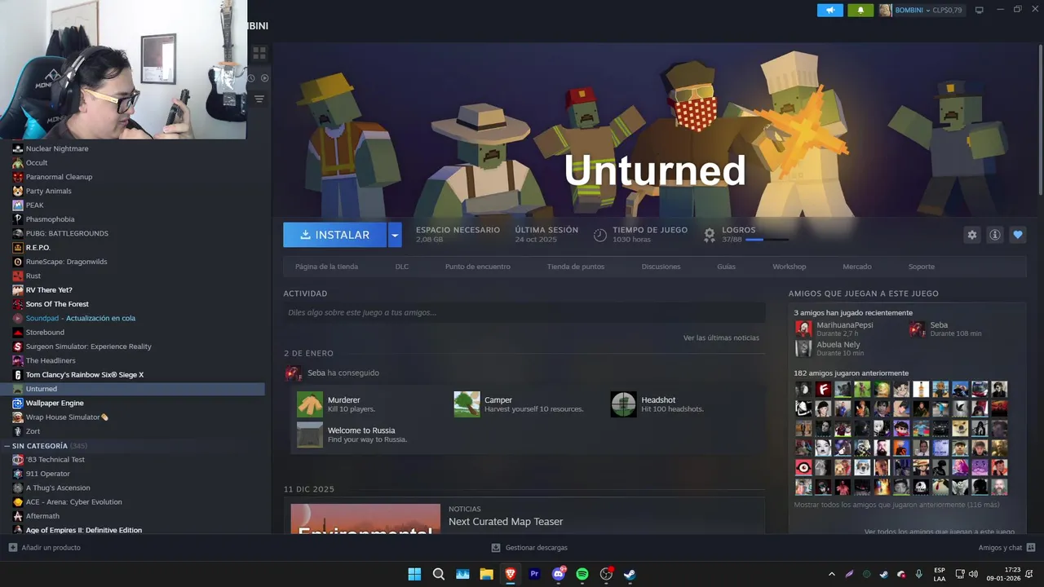The image size is (1044, 587).
Task: Open Tienda de puntos tab
Action: click(x=576, y=267)
